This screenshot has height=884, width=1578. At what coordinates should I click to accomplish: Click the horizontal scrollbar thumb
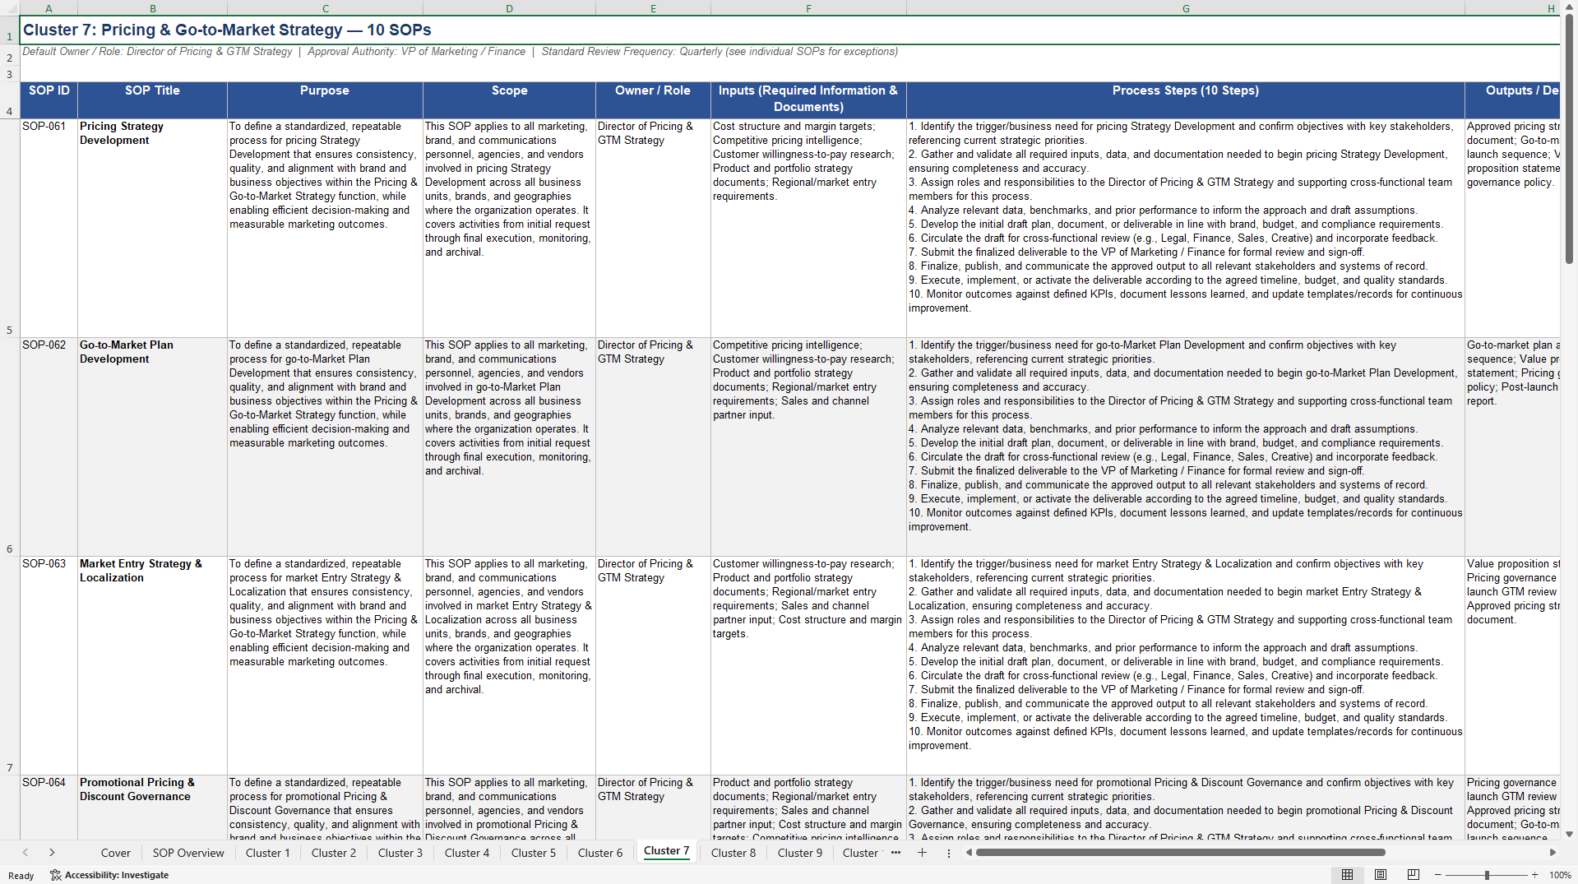click(1180, 853)
